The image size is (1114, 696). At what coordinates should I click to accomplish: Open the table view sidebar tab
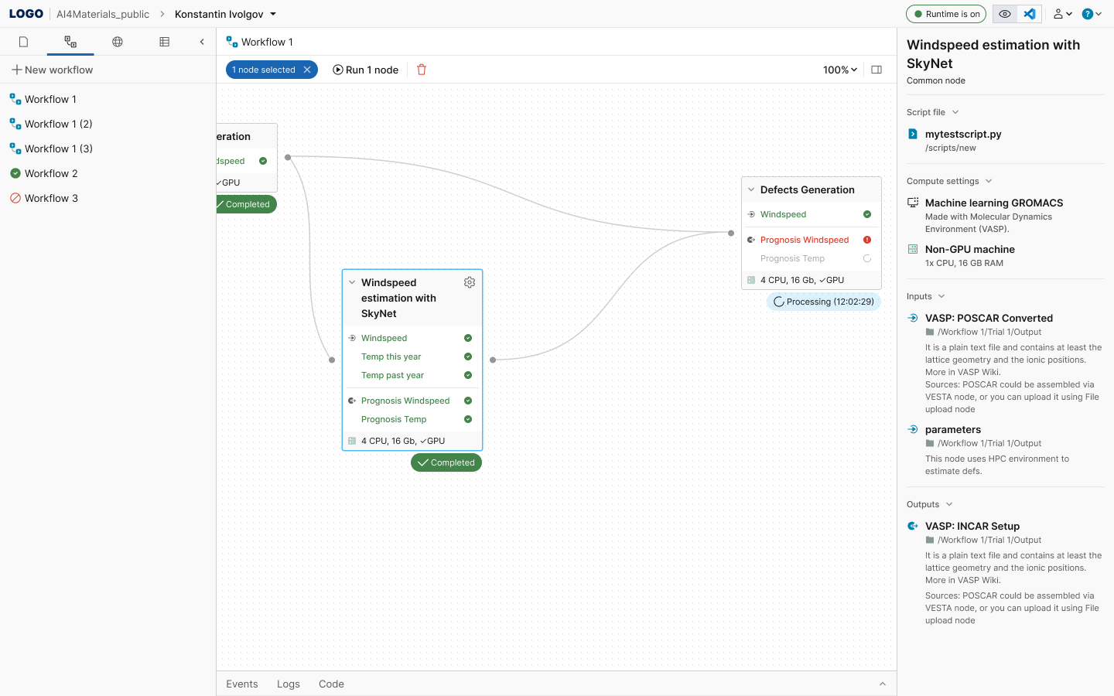pos(164,42)
